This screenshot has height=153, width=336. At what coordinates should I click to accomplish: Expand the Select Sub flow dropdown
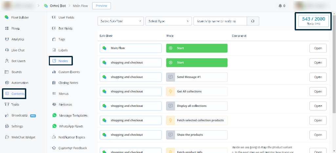(x=121, y=21)
